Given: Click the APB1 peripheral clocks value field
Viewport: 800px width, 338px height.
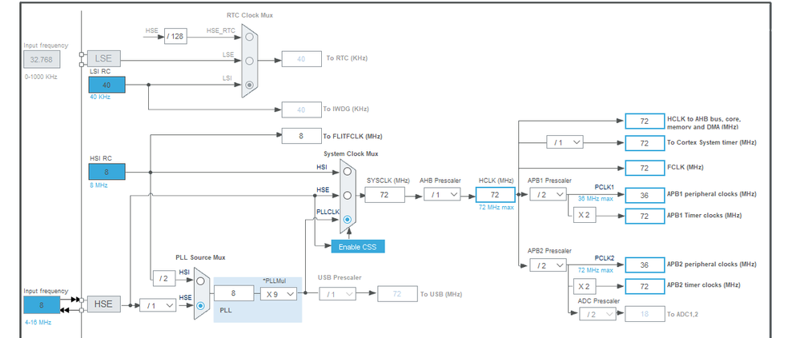Looking at the screenshot, I should [x=645, y=195].
